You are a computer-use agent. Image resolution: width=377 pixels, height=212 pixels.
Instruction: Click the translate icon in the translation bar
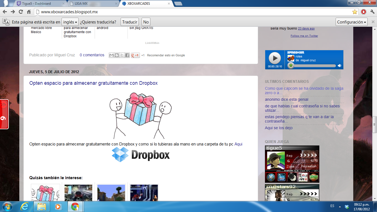(x=6, y=22)
